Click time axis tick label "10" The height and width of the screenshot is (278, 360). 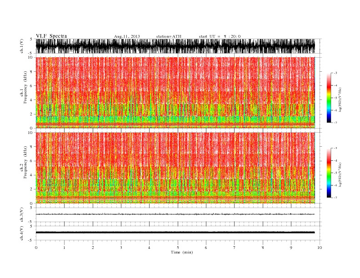[x=320, y=248]
